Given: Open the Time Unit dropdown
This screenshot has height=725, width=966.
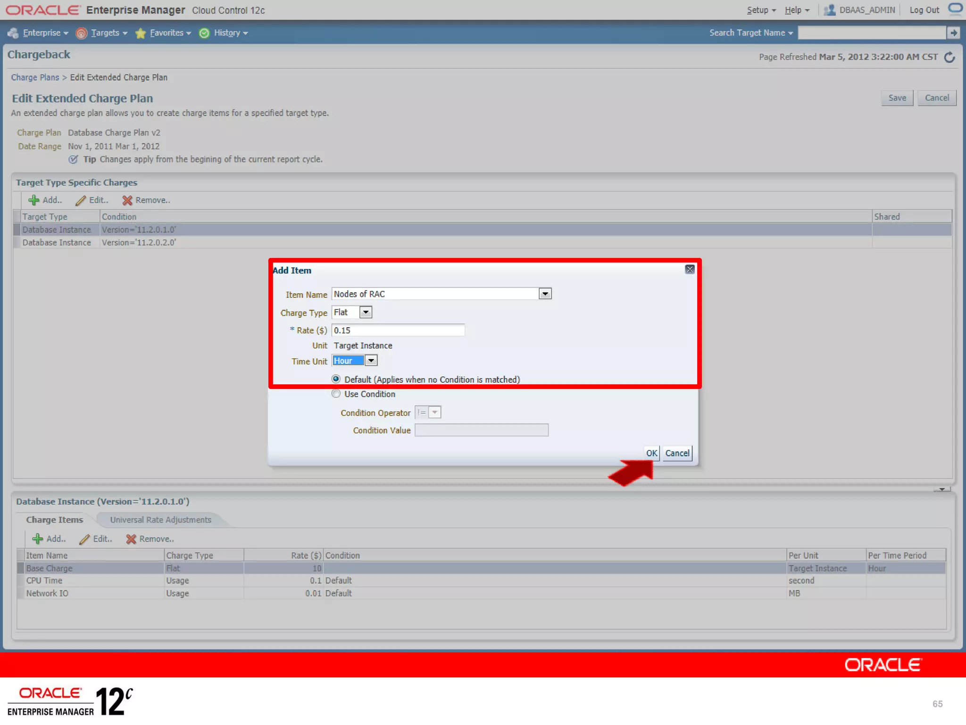Looking at the screenshot, I should [371, 361].
